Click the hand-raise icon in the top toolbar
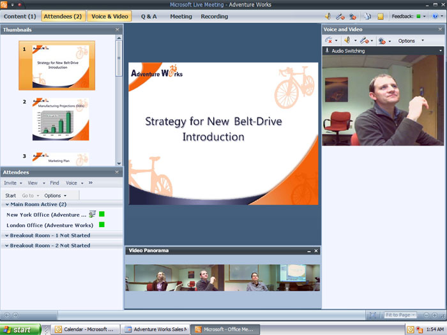This screenshot has width=447, height=335. (x=367, y=17)
